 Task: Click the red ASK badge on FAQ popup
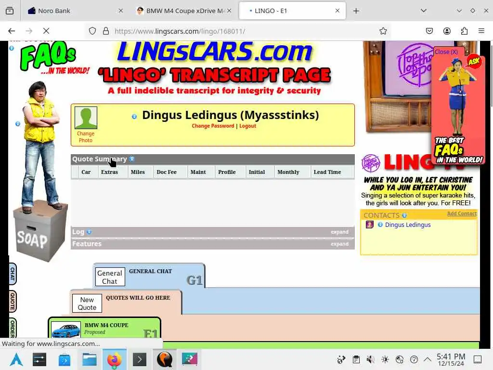click(474, 61)
